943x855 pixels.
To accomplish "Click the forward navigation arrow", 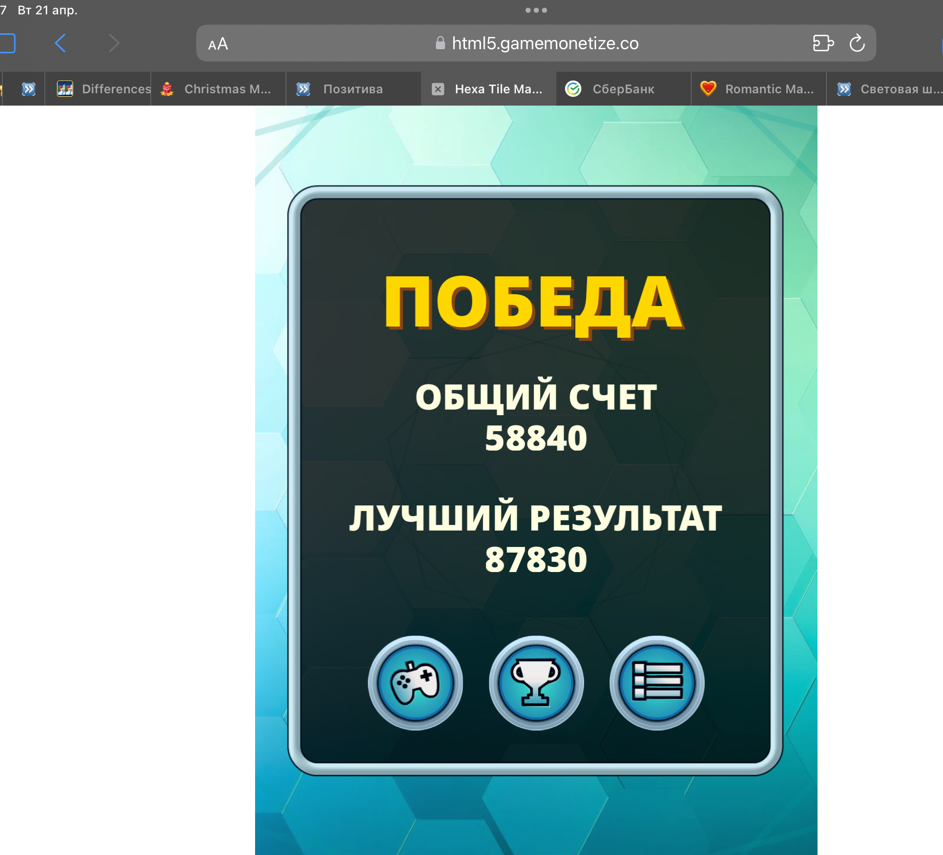I will pos(114,44).
